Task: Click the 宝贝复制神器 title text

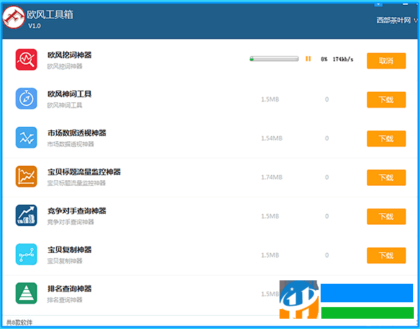Action: click(70, 249)
